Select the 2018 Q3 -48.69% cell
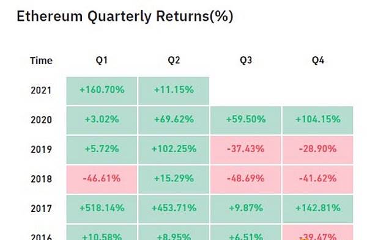Image resolution: width=367 pixels, height=240 pixels. [x=246, y=180]
